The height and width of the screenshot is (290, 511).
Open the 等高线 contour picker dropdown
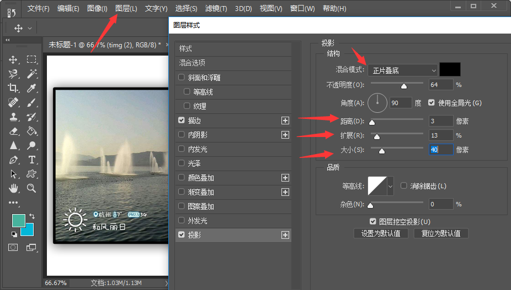pos(390,186)
